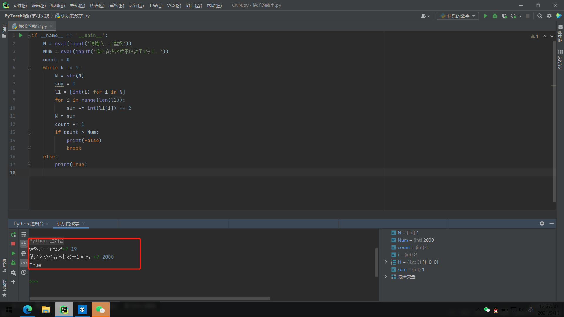Click the warning indicator showing 1
Screen dimensions: 564x317
click(x=535, y=36)
